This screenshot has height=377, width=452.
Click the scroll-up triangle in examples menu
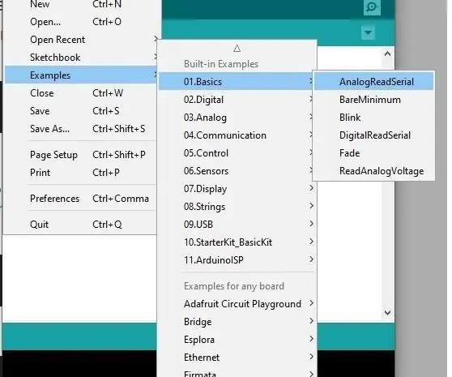point(237,49)
